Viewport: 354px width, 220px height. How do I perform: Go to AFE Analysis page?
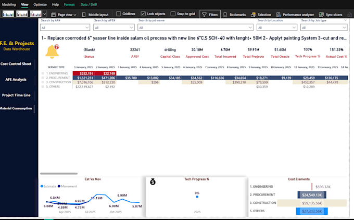(x=16, y=80)
